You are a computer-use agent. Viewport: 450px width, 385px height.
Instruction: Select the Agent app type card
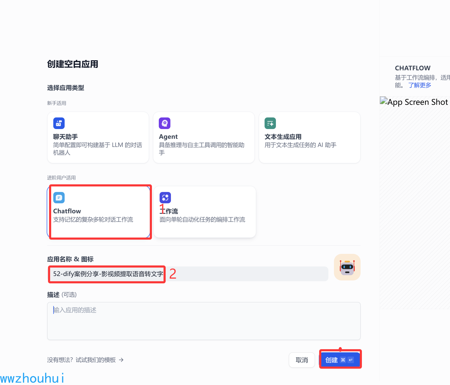[x=204, y=137]
